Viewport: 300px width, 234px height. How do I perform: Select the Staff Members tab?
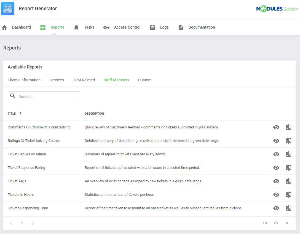pos(116,80)
